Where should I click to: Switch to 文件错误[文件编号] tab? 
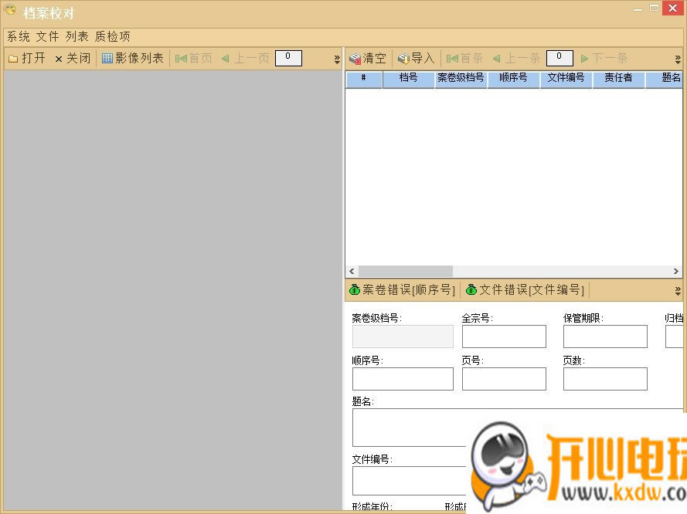point(525,289)
